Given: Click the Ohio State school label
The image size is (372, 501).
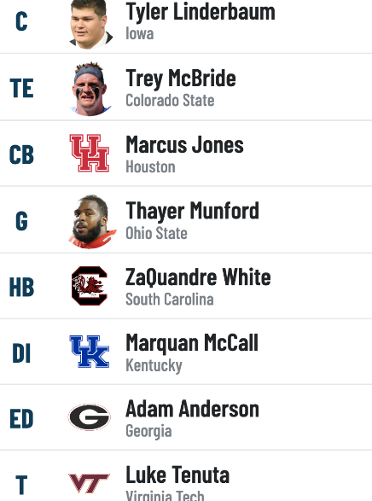Looking at the screenshot, I should click(x=156, y=233).
